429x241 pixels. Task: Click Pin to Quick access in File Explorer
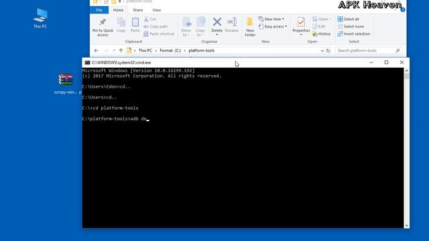coord(103,27)
